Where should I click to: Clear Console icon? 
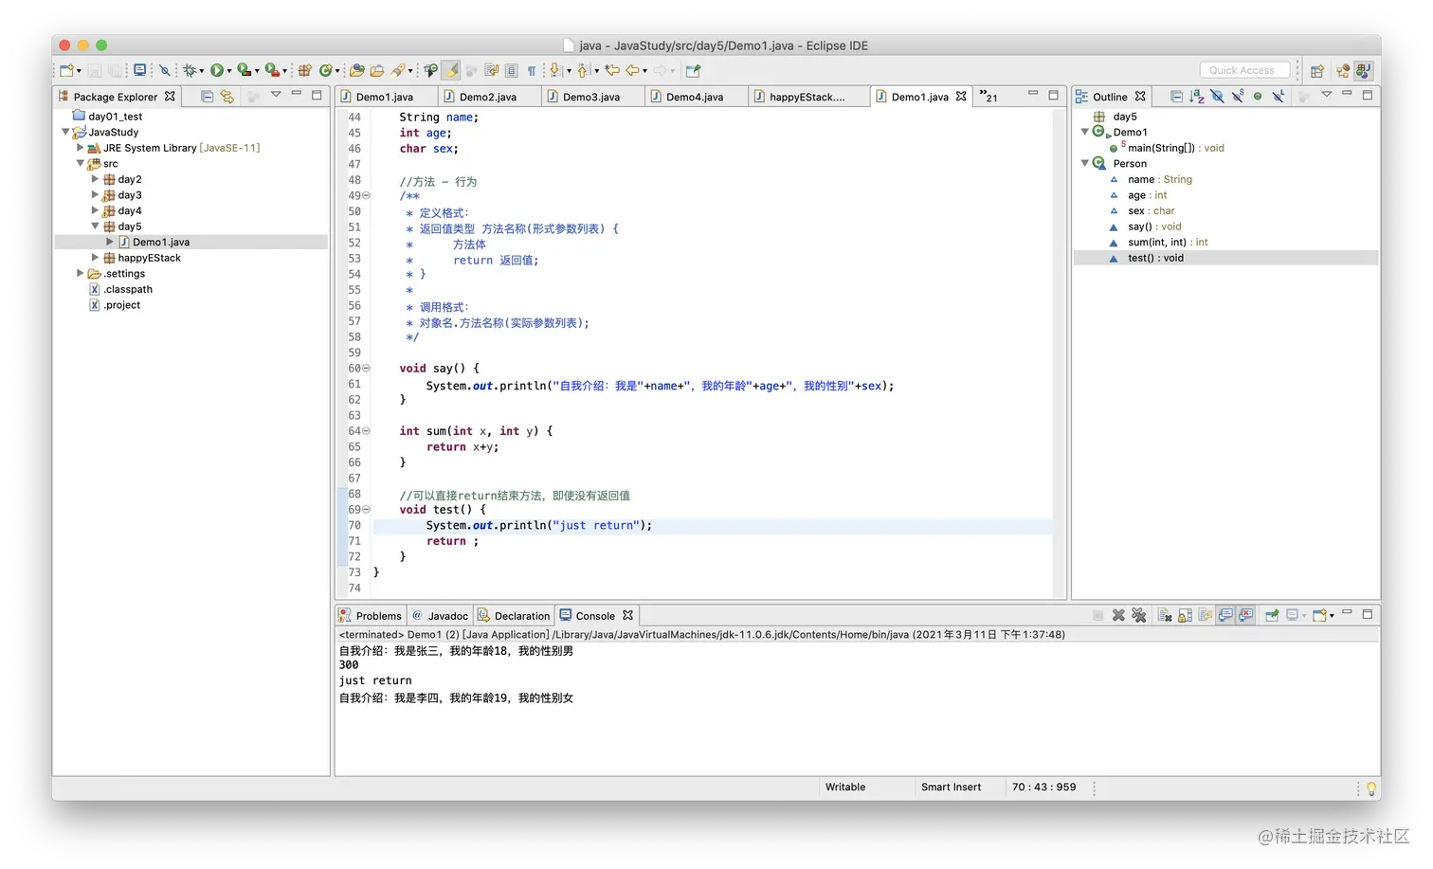click(x=1165, y=616)
